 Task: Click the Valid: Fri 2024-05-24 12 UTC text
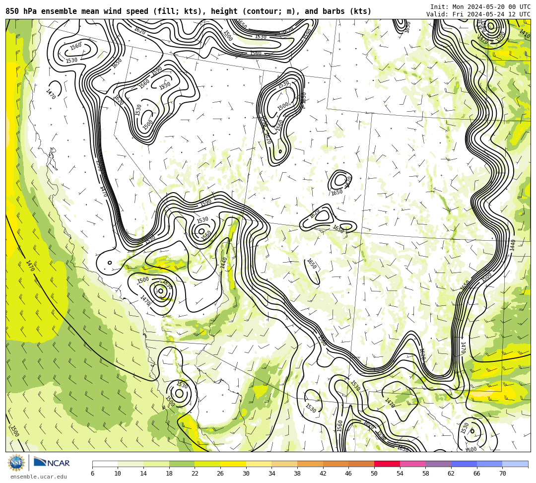(x=478, y=14)
